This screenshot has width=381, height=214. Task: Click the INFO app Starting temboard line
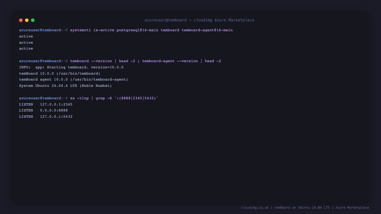(x=71, y=67)
